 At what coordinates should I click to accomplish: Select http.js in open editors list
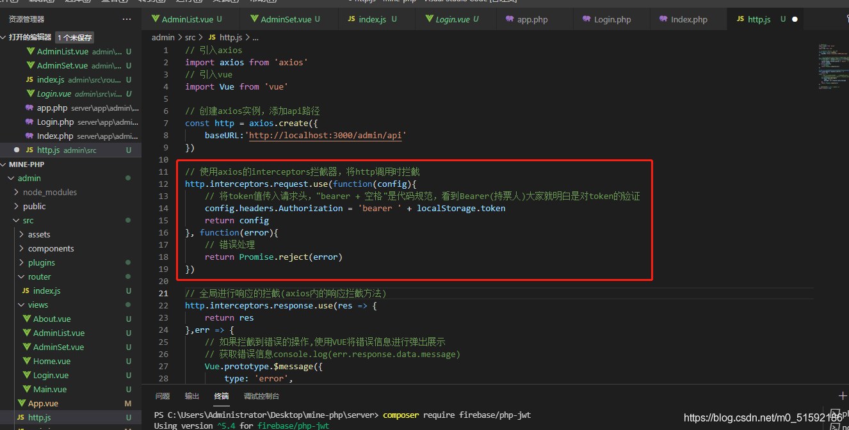[70, 150]
